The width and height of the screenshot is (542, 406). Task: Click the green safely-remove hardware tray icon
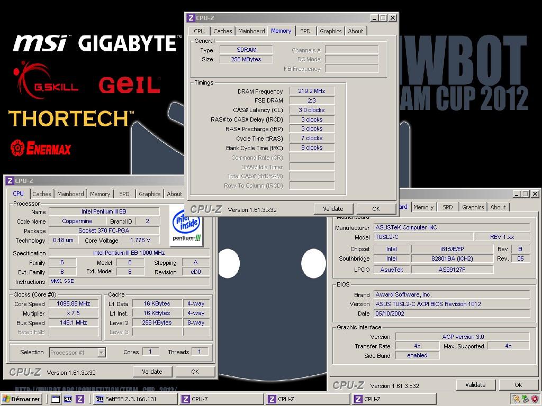525,399
